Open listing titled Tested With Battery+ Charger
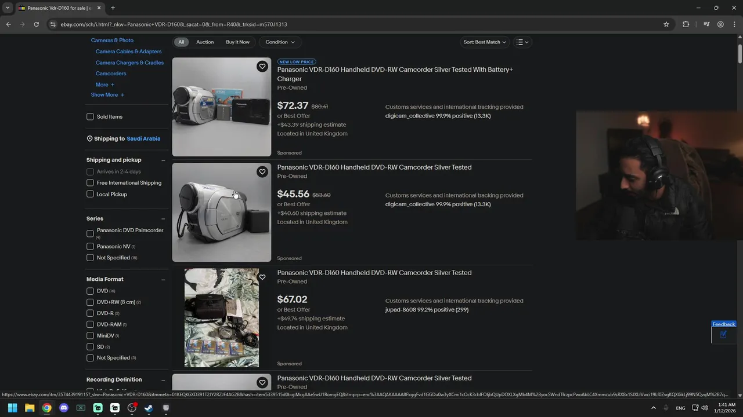The height and width of the screenshot is (417, 743). pos(395,74)
